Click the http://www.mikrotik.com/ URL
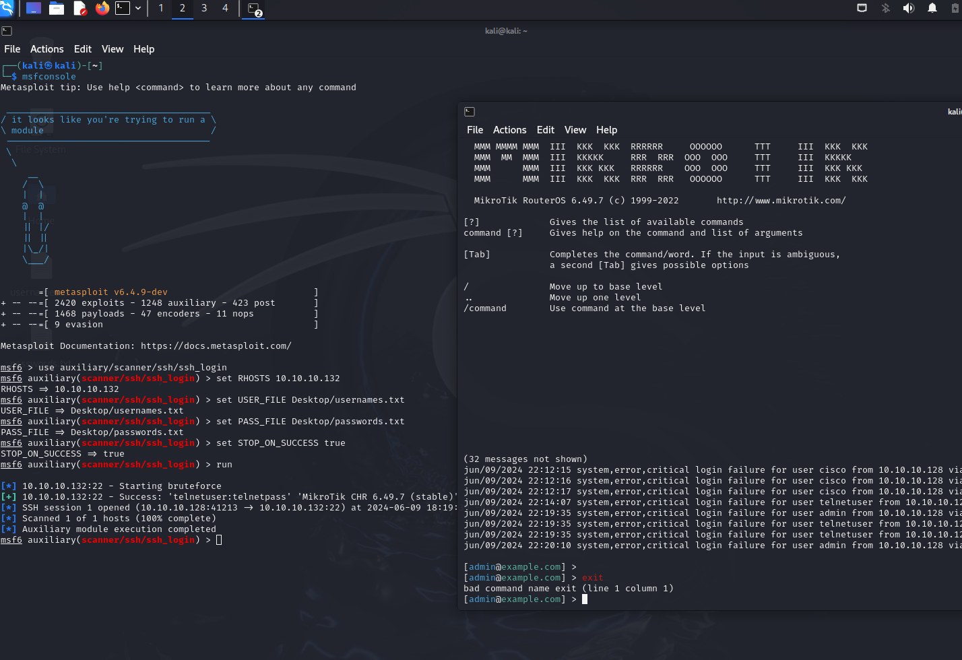Image resolution: width=962 pixels, height=660 pixels. [x=781, y=201]
